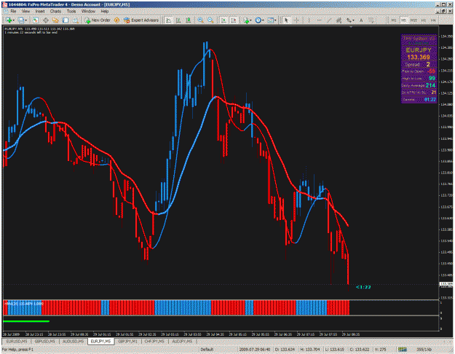455x354 pixels.
Task: Switch to the CHFJPY,M5 chart tab
Action: pyautogui.click(x=154, y=341)
